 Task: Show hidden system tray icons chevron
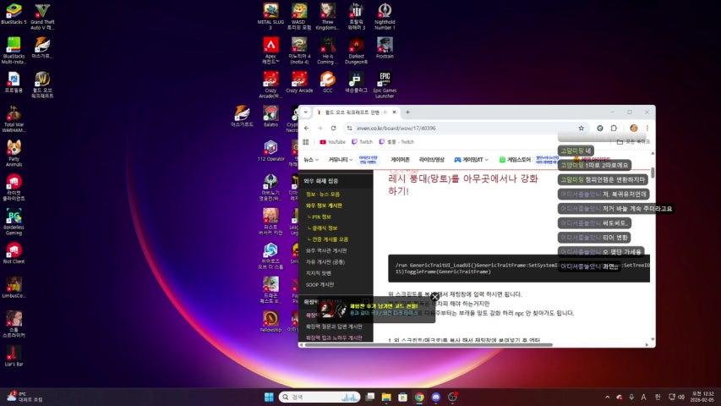[607, 397]
